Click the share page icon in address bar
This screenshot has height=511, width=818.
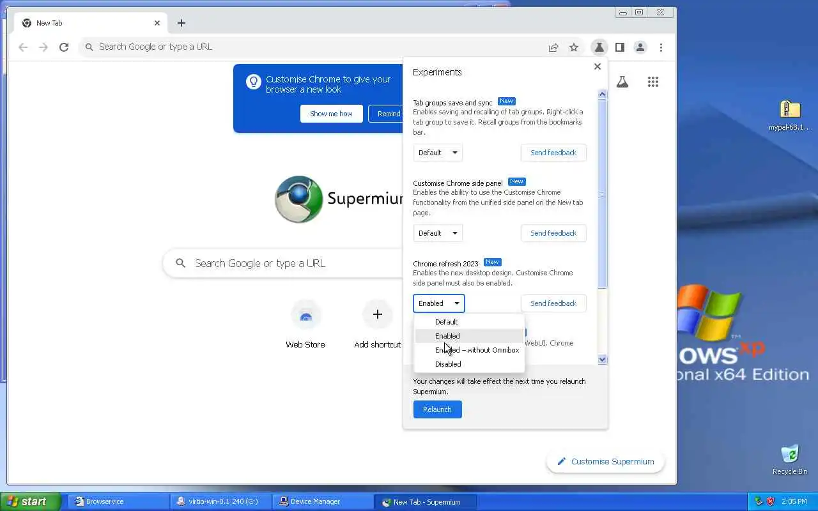(553, 47)
